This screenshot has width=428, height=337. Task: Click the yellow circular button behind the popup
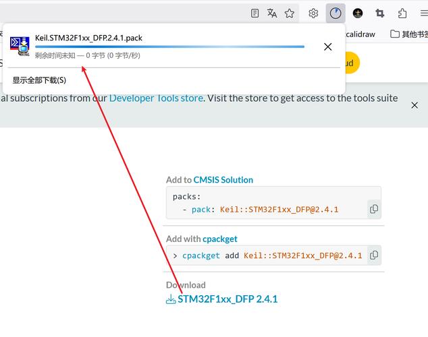pyautogui.click(x=352, y=63)
